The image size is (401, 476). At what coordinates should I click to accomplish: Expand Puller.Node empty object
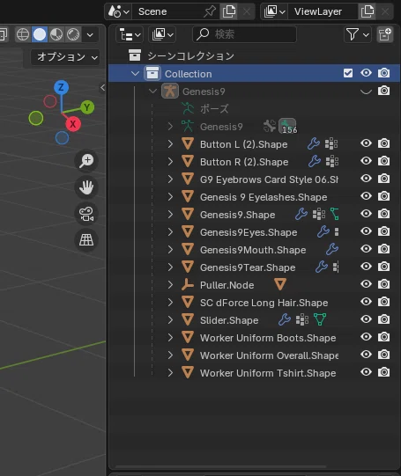[x=170, y=285]
